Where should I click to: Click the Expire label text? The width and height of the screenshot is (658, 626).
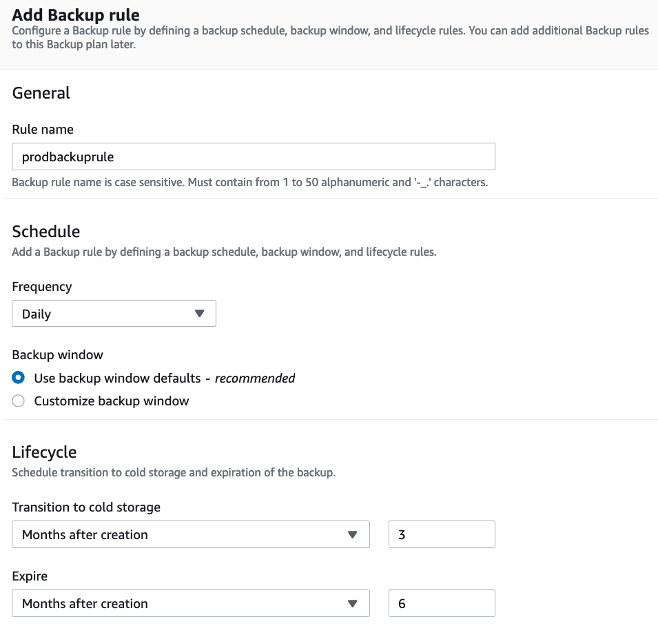[x=30, y=576]
